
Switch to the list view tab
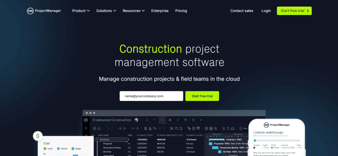click(147, 120)
